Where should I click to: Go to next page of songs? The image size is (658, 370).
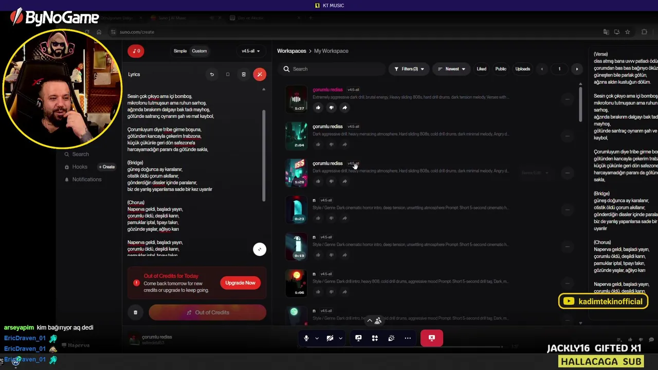[x=577, y=69]
